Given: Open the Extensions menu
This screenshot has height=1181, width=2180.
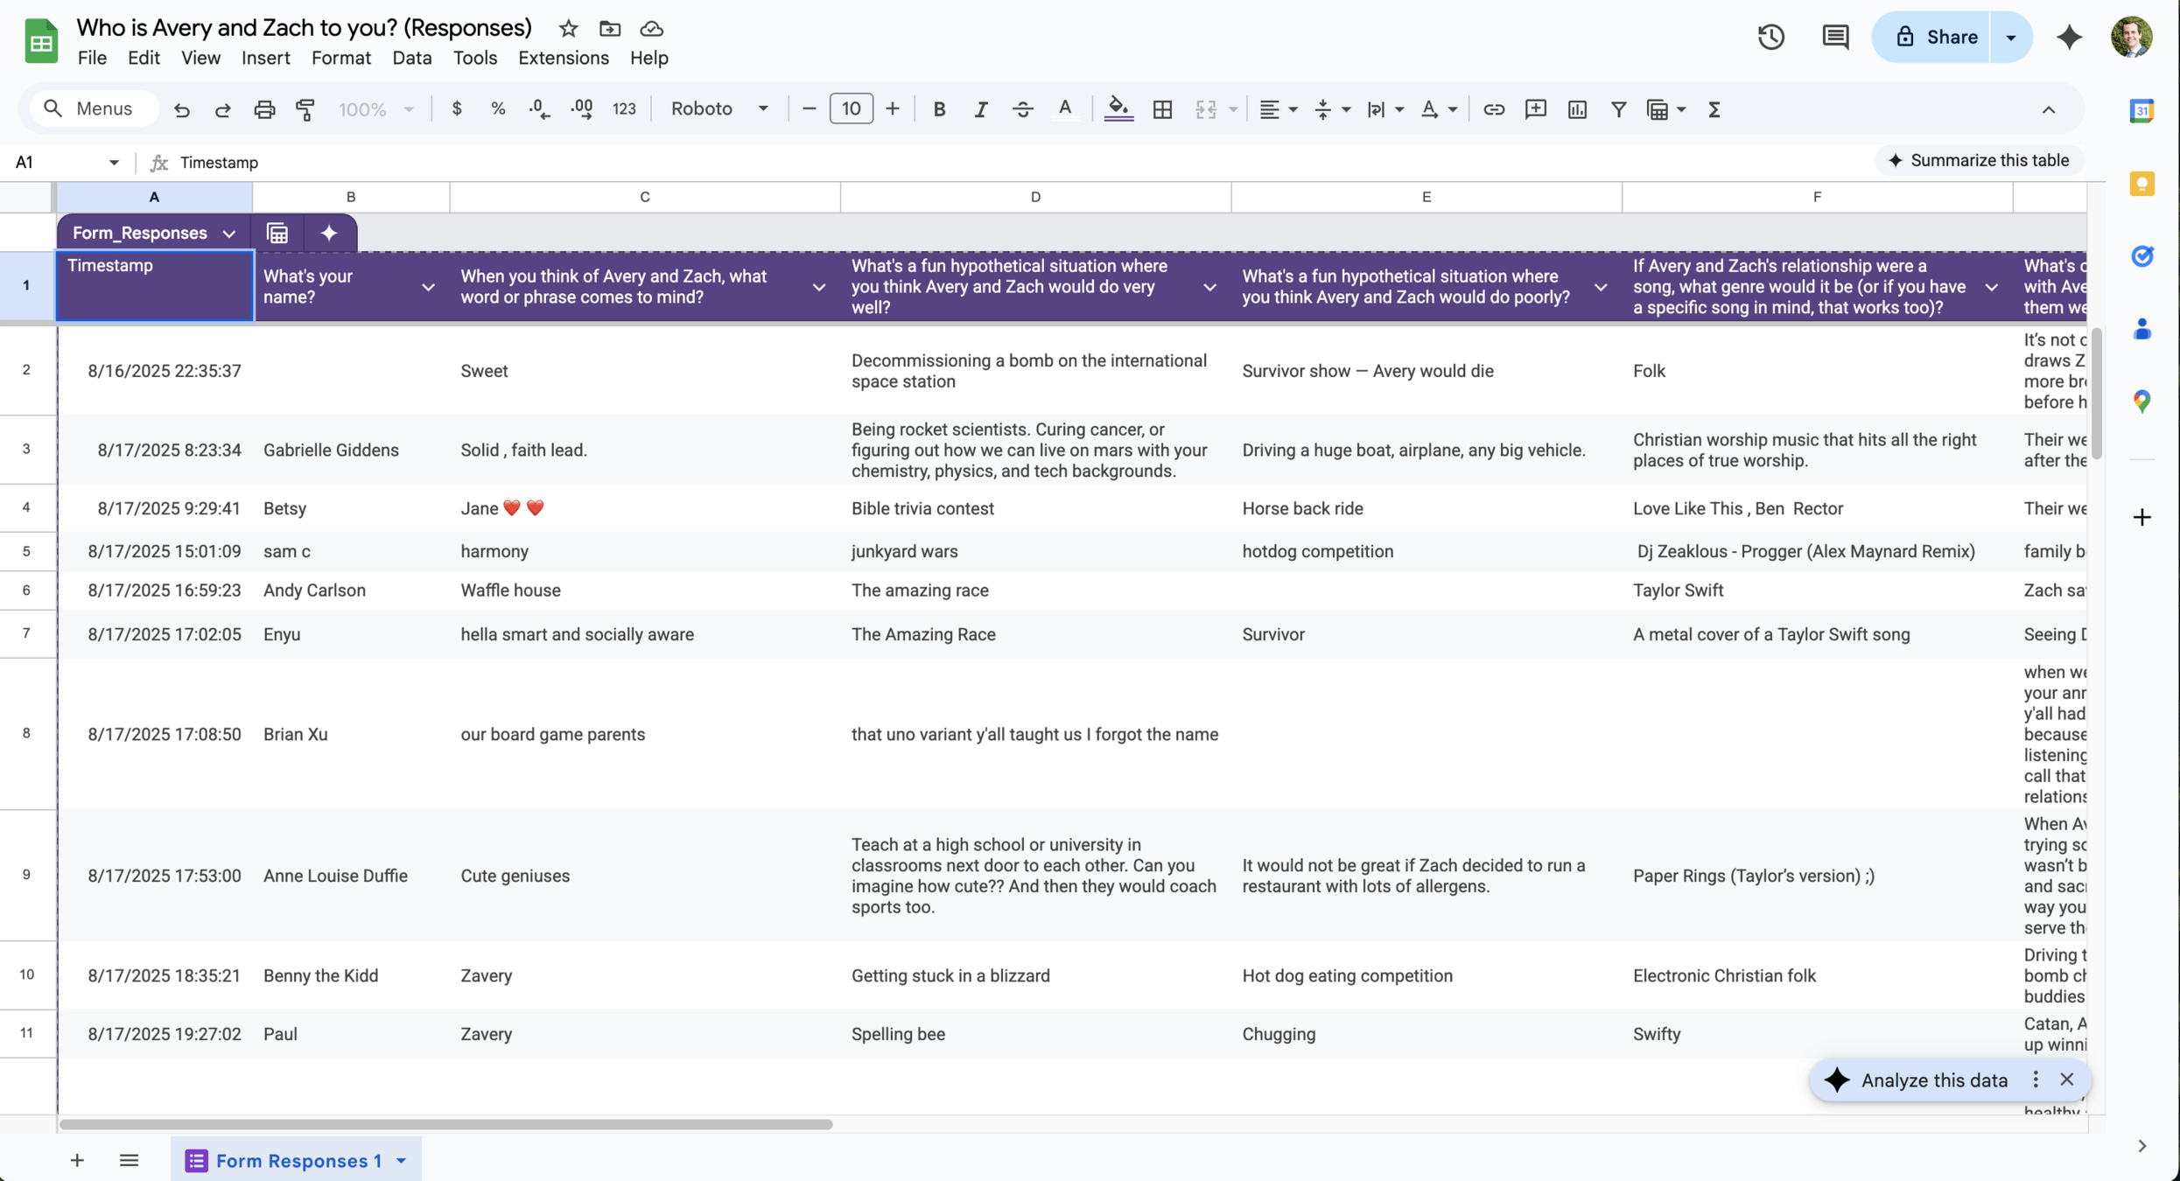Looking at the screenshot, I should 563,58.
